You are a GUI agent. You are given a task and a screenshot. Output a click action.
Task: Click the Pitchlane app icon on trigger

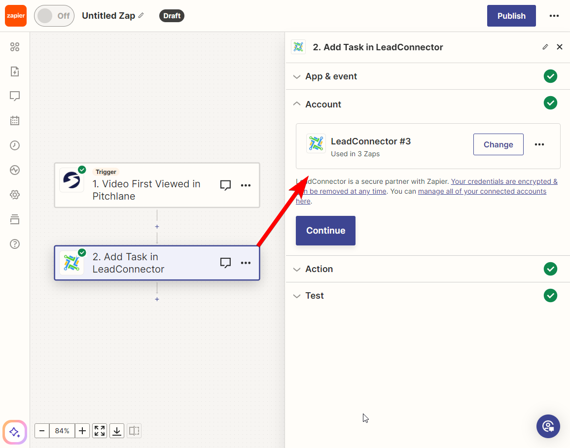tap(71, 180)
